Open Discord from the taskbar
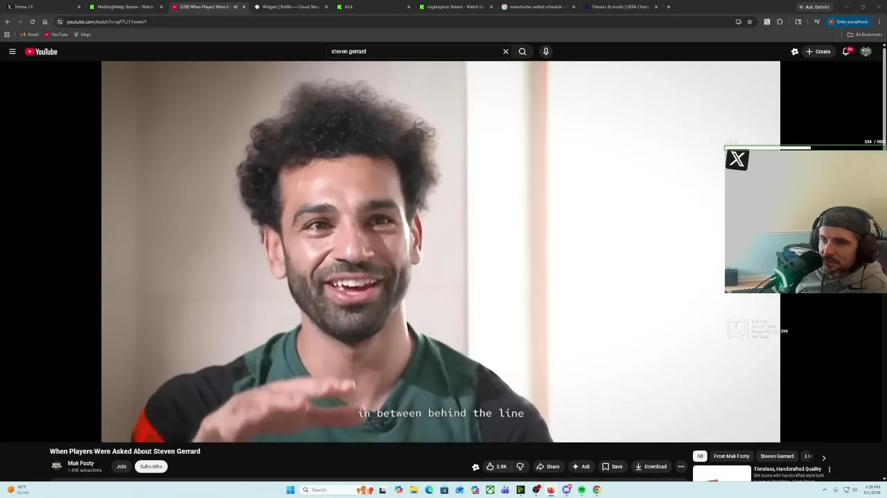The image size is (887, 498). point(566,490)
